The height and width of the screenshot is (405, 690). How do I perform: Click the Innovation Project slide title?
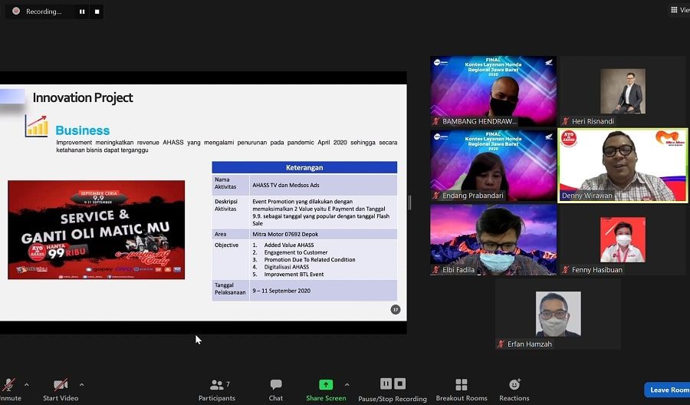[83, 97]
